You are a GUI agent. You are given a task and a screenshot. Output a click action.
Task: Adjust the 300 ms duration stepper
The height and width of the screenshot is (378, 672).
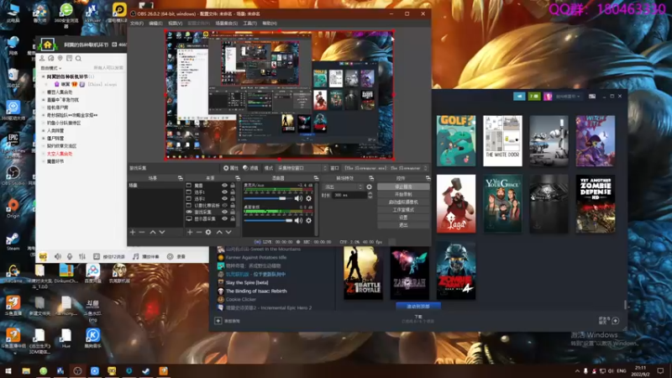coord(370,195)
